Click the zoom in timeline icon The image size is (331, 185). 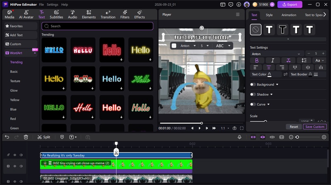coord(324,137)
